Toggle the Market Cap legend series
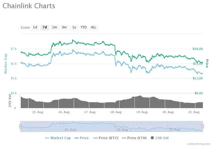 58,138
